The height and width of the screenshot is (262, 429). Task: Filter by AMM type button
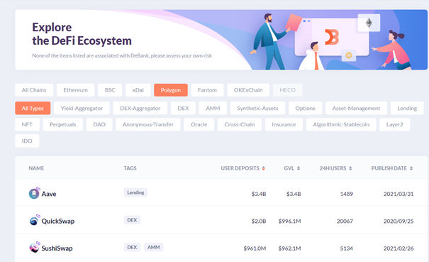213,108
